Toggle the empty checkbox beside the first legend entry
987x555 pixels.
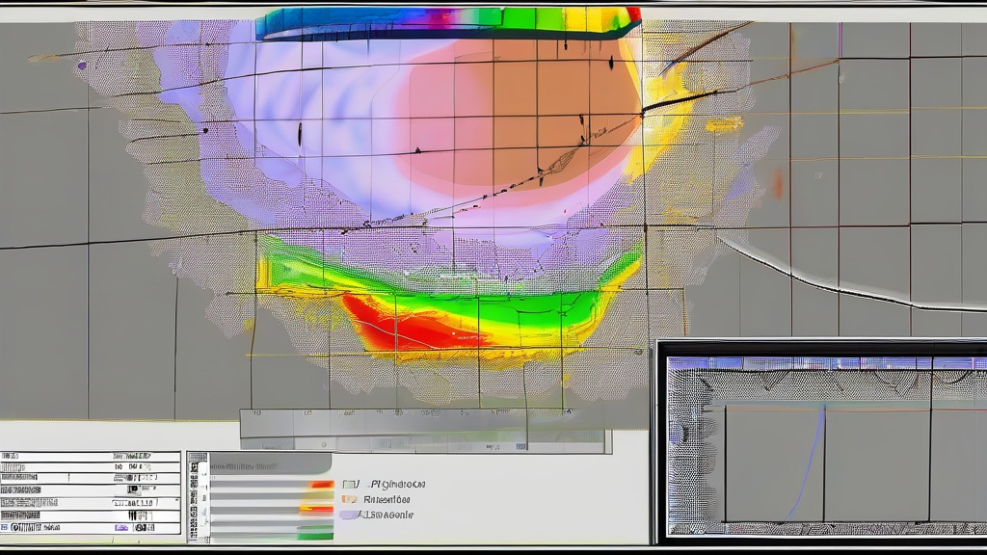(x=348, y=484)
